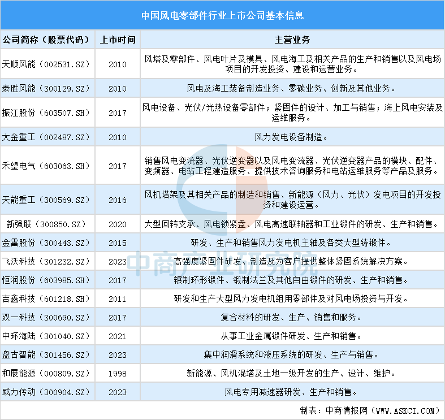
Task: Click business text 风力发电设备制造。
Action: coord(291,137)
